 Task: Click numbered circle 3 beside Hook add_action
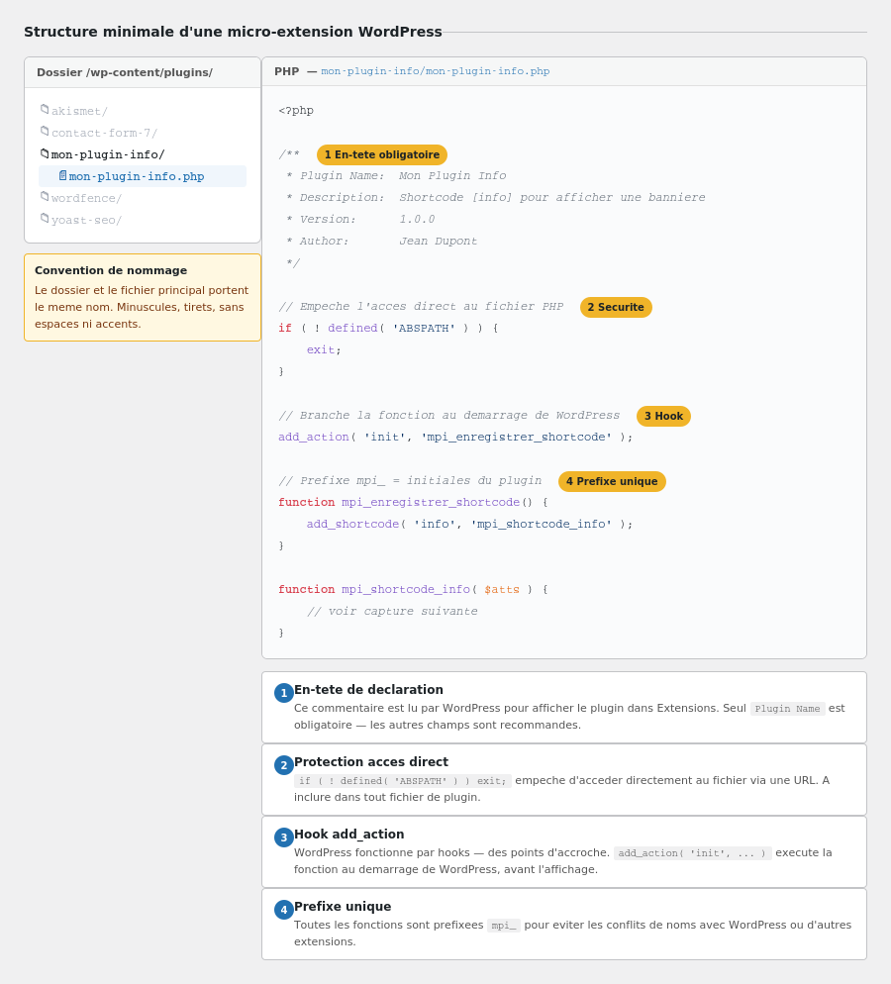[283, 837]
